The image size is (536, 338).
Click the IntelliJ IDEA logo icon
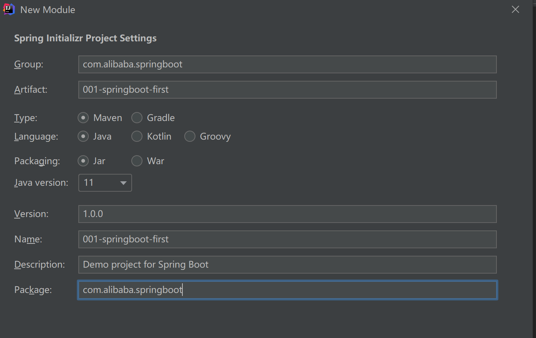(x=9, y=10)
